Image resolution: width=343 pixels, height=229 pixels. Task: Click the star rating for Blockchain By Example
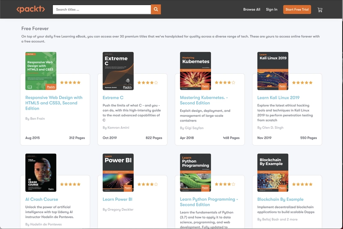[x=302, y=184]
